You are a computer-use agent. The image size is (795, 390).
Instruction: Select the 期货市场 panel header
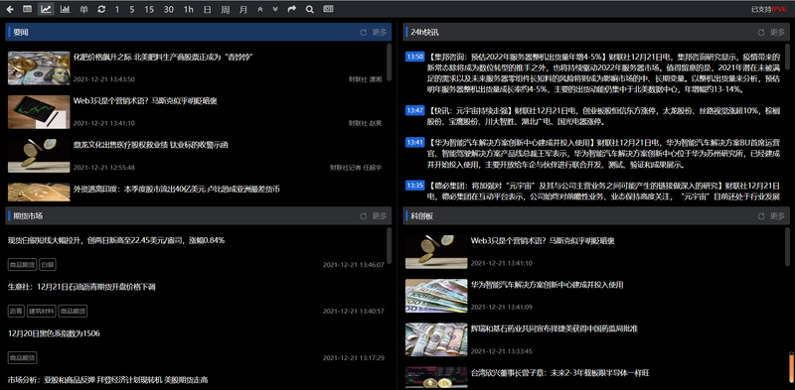198,215
